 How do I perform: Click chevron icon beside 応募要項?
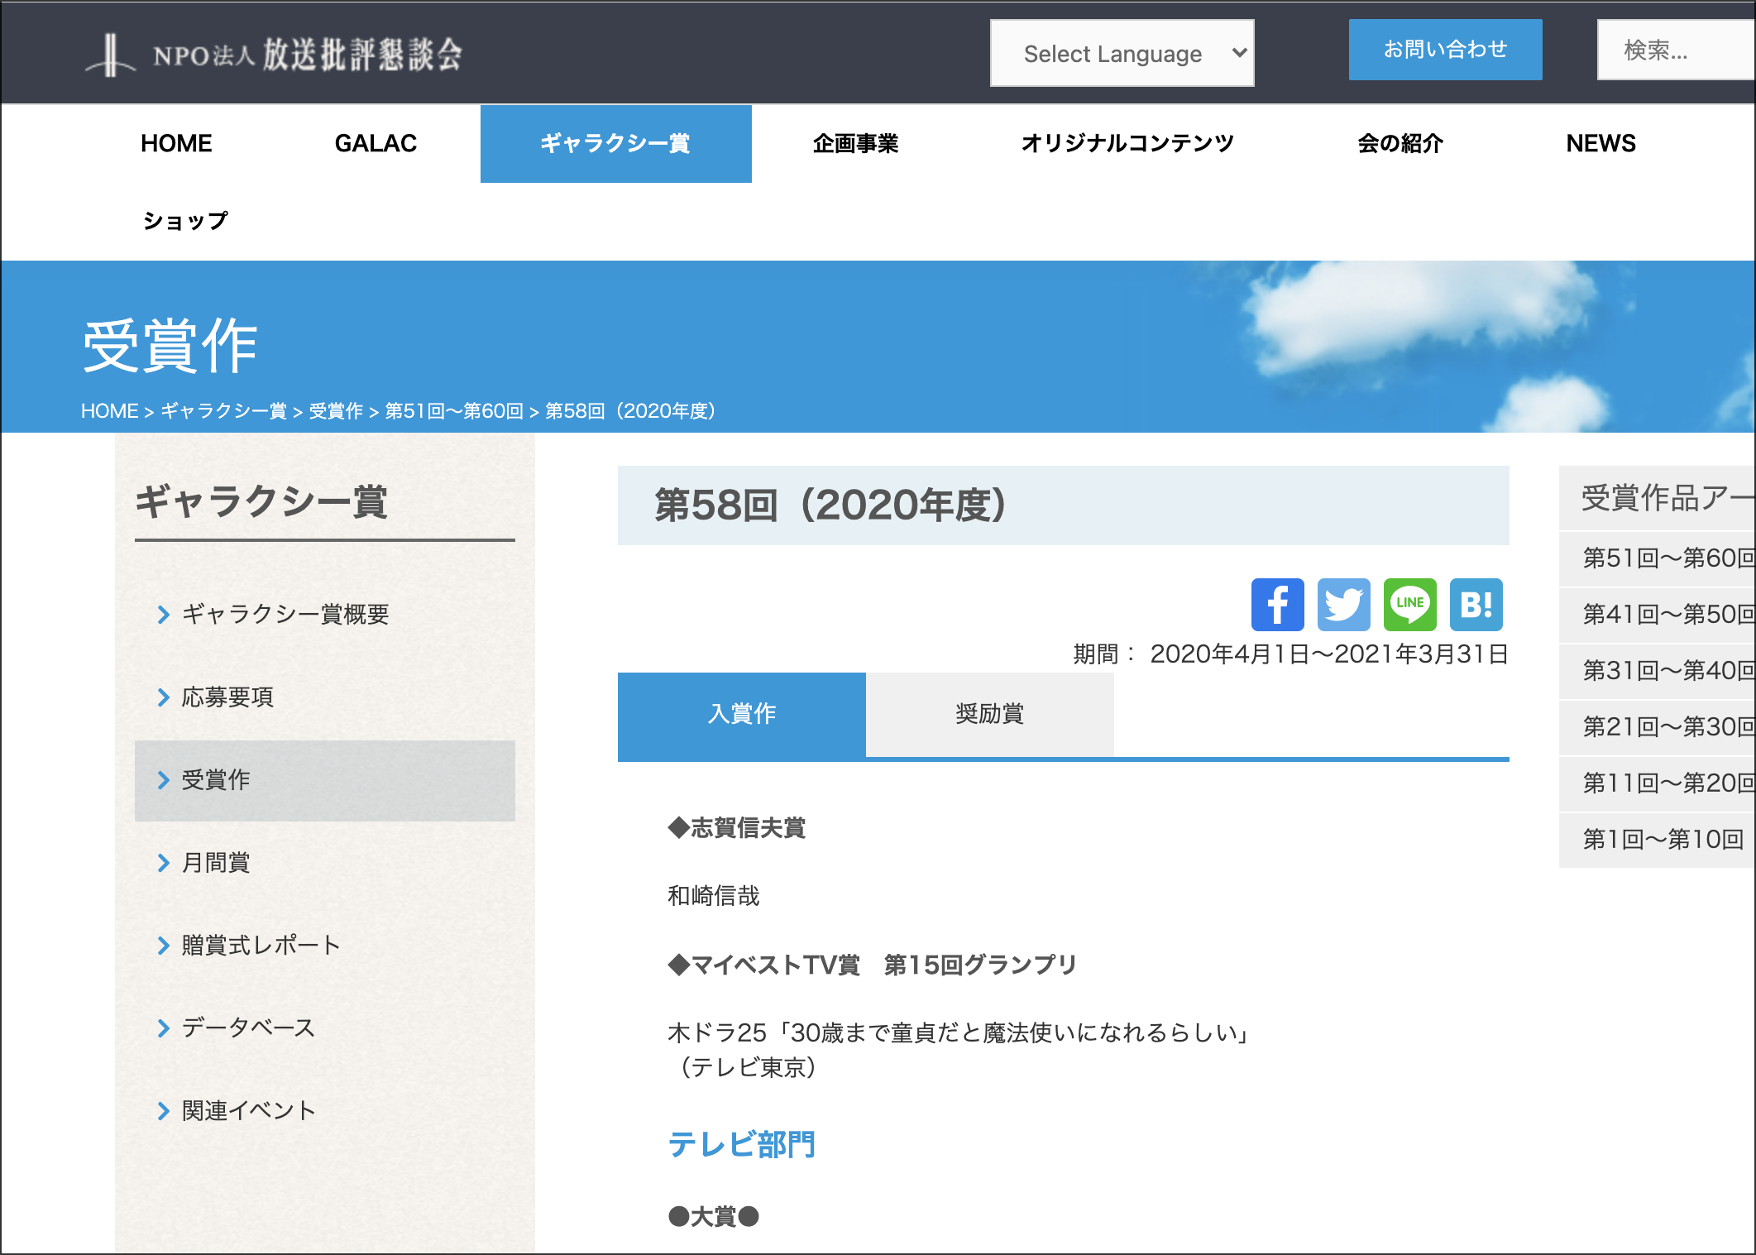pyautogui.click(x=163, y=697)
